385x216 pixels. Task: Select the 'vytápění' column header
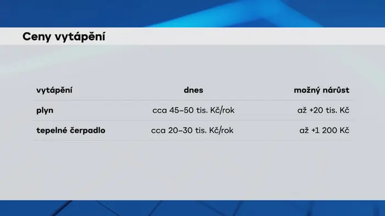(54, 90)
